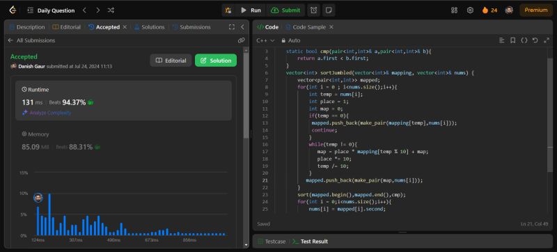Click the curly braces icon in editor

(524, 40)
